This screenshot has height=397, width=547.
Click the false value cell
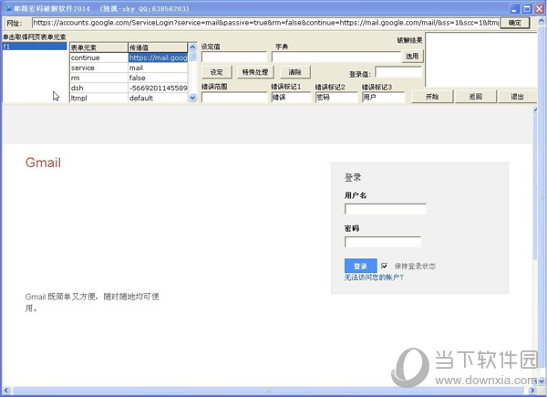point(158,78)
